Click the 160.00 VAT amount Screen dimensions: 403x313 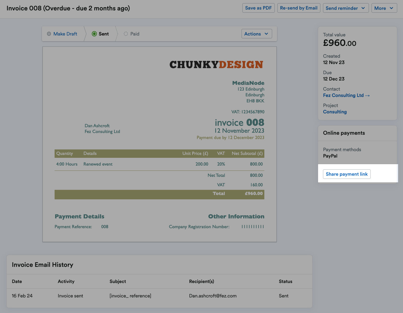point(257,185)
